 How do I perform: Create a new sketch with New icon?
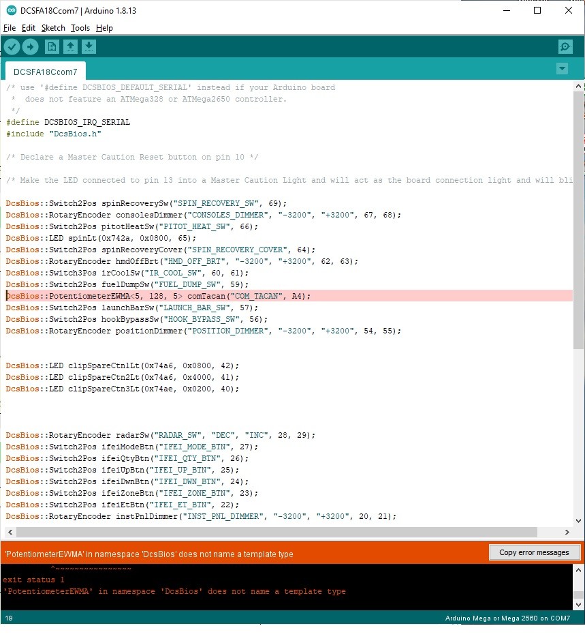tap(52, 47)
